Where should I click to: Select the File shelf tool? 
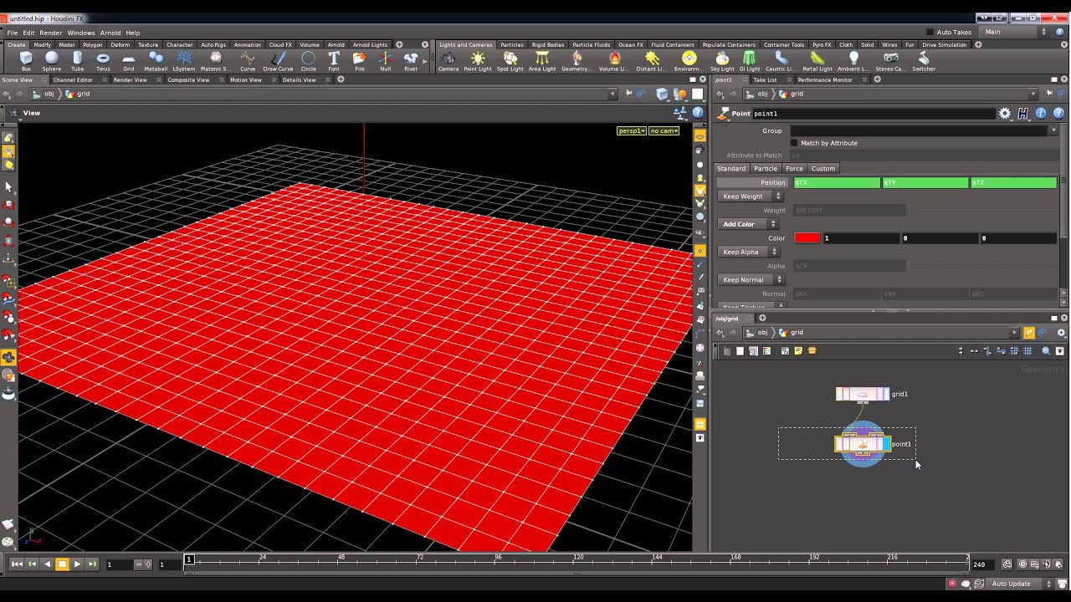coord(359,61)
